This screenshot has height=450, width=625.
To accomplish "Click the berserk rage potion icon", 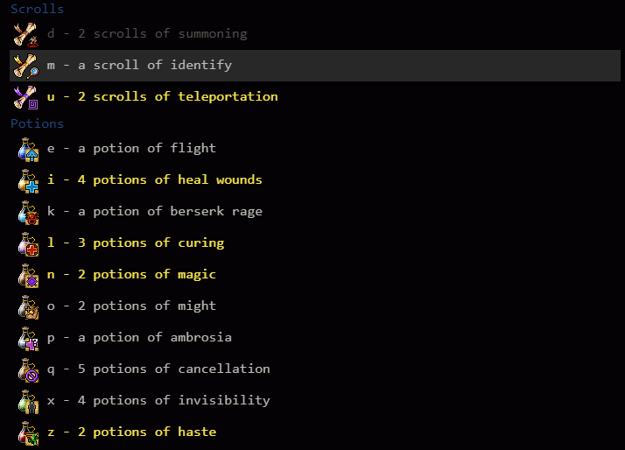I will (28, 213).
